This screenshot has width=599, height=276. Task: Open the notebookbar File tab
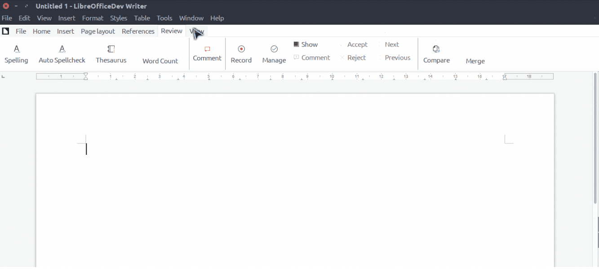[x=21, y=31]
